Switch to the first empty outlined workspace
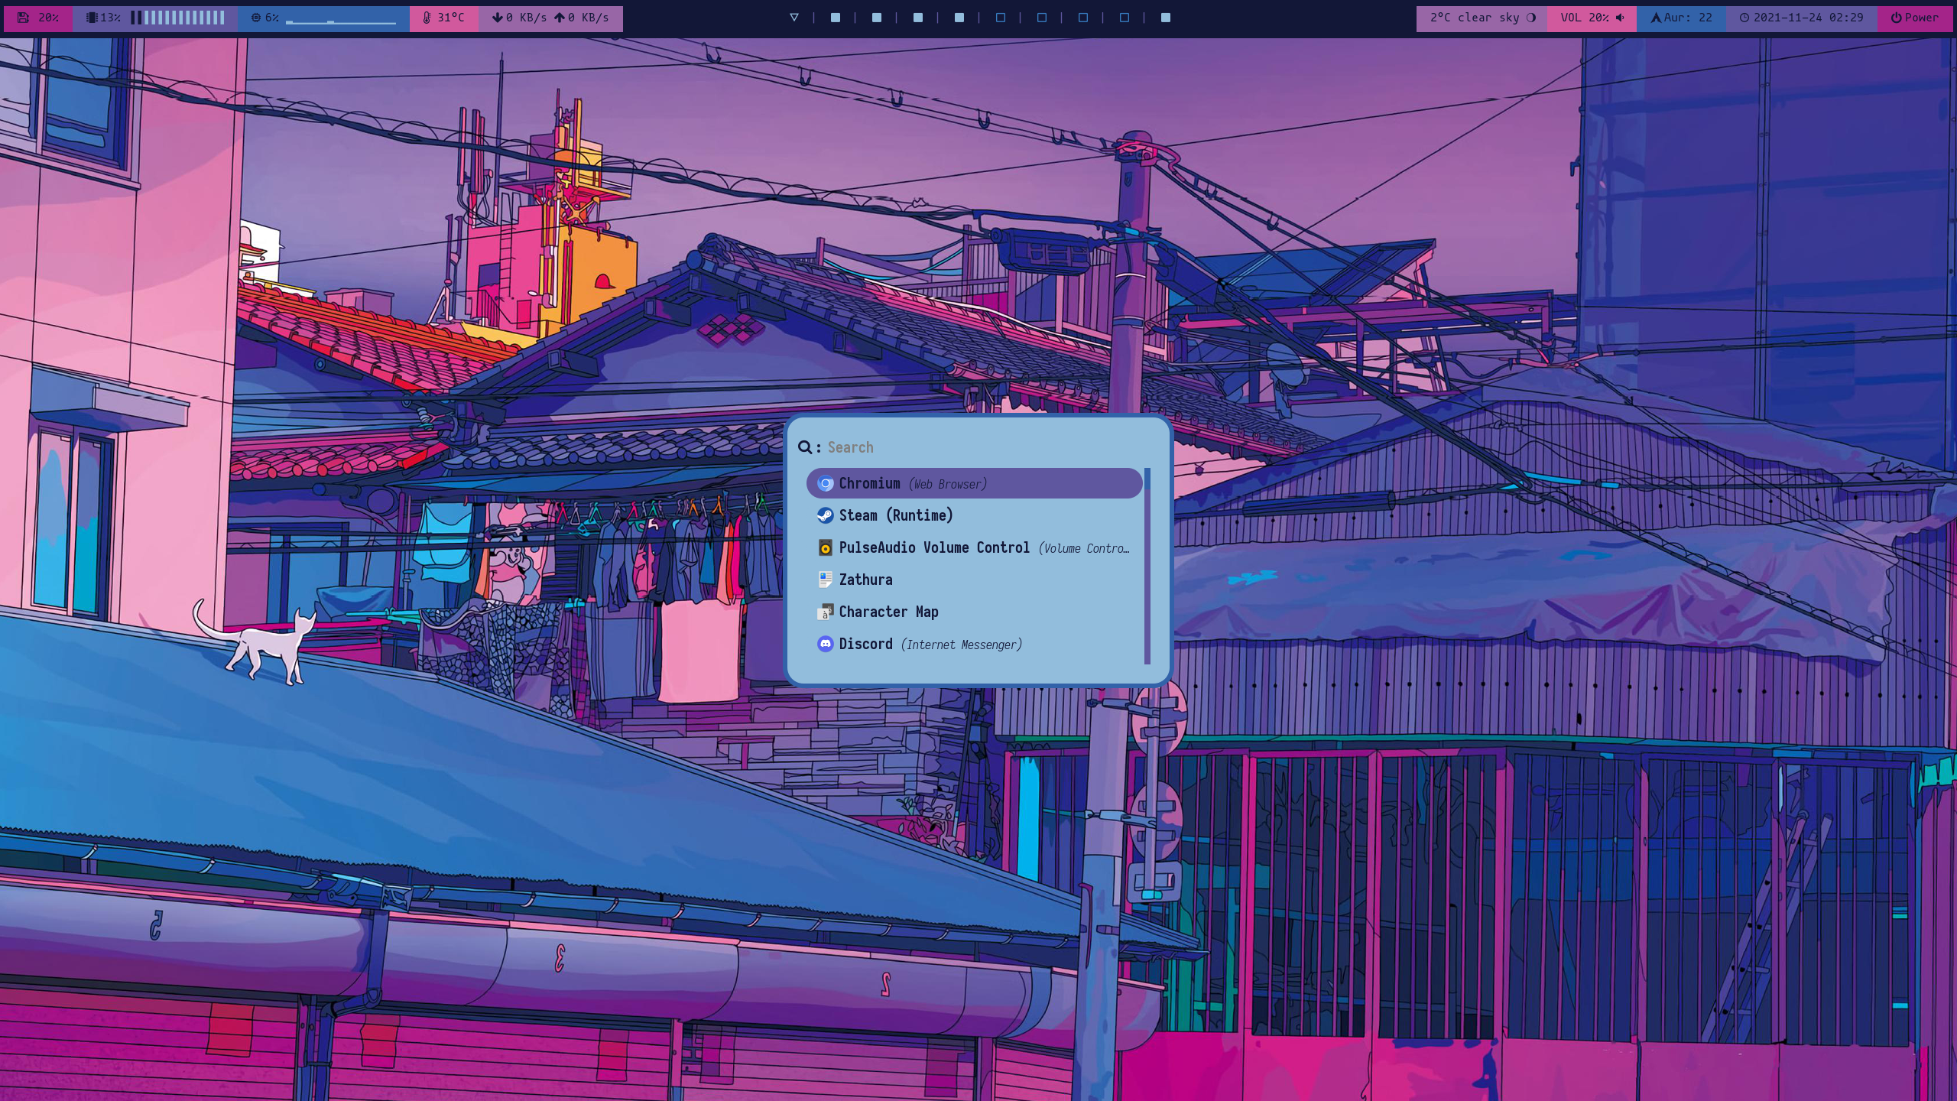This screenshot has width=1957, height=1101. click(1001, 18)
